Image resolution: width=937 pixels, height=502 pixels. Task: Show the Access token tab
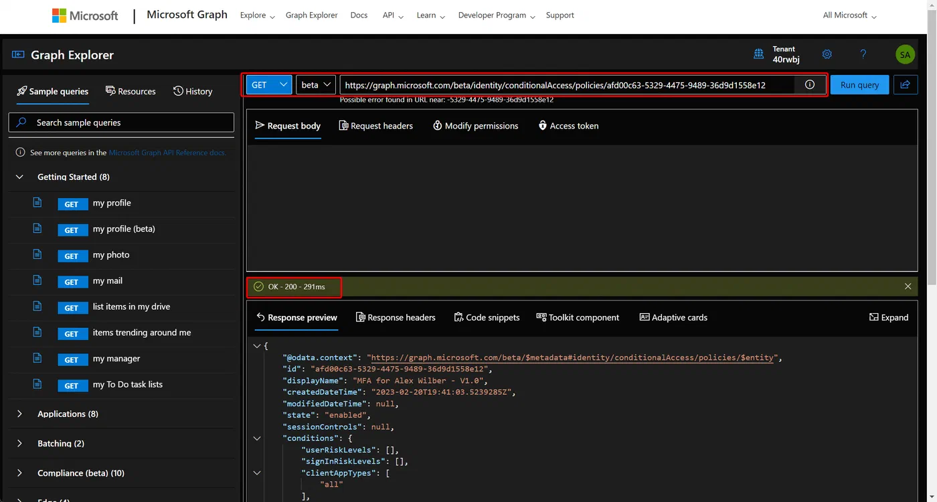(x=568, y=126)
